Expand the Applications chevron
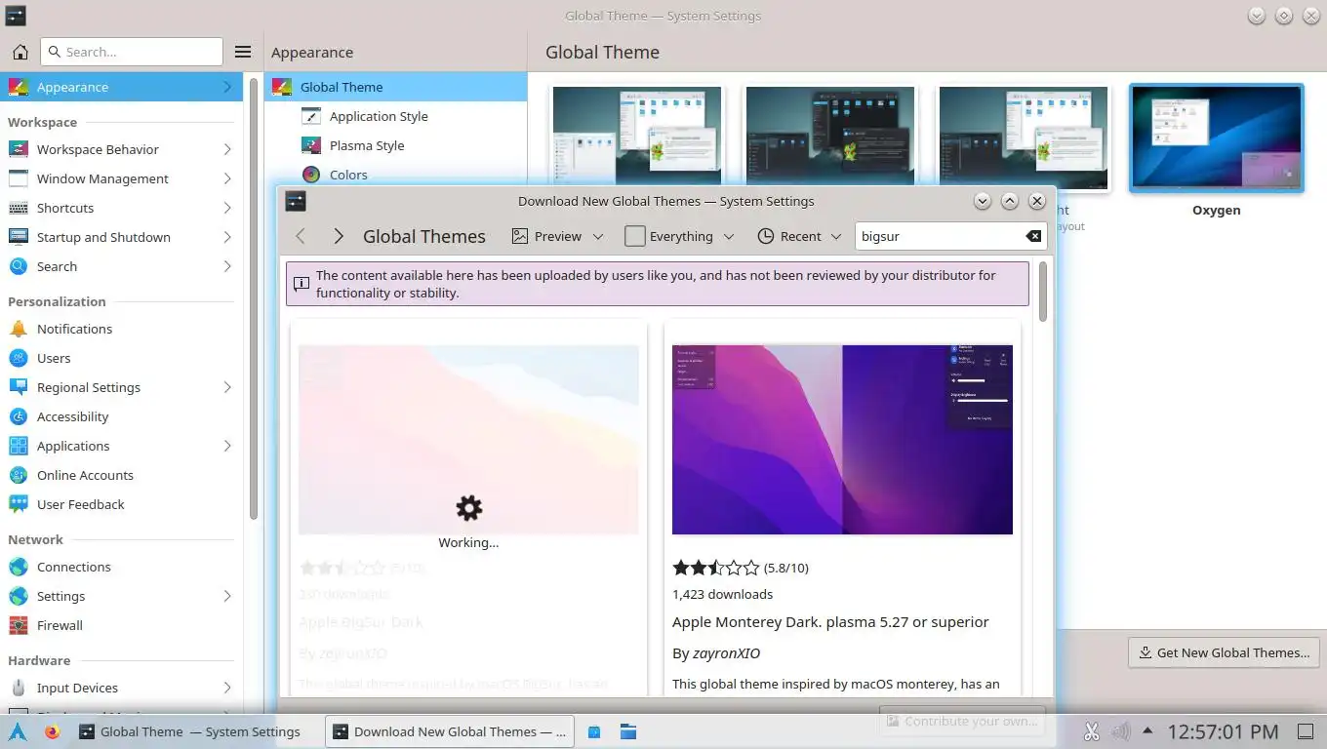The image size is (1327, 749). 227,446
